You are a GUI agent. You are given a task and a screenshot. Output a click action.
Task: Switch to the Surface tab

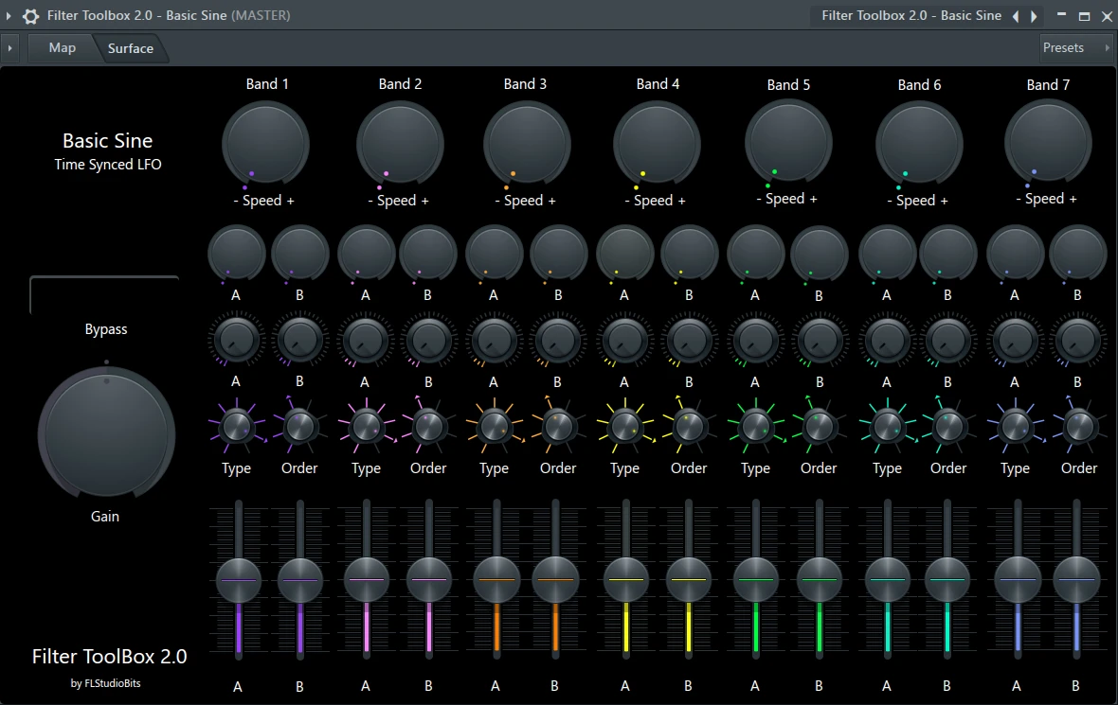coord(131,48)
